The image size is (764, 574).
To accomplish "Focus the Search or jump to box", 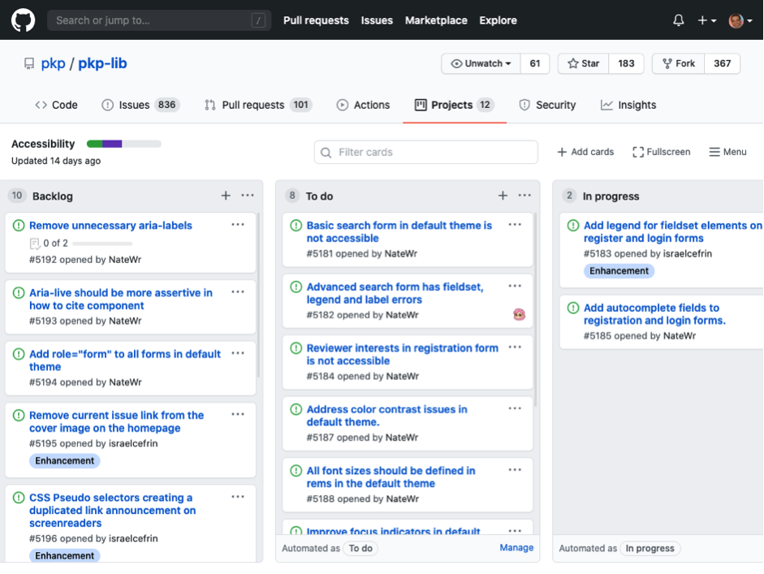I will 159,20.
